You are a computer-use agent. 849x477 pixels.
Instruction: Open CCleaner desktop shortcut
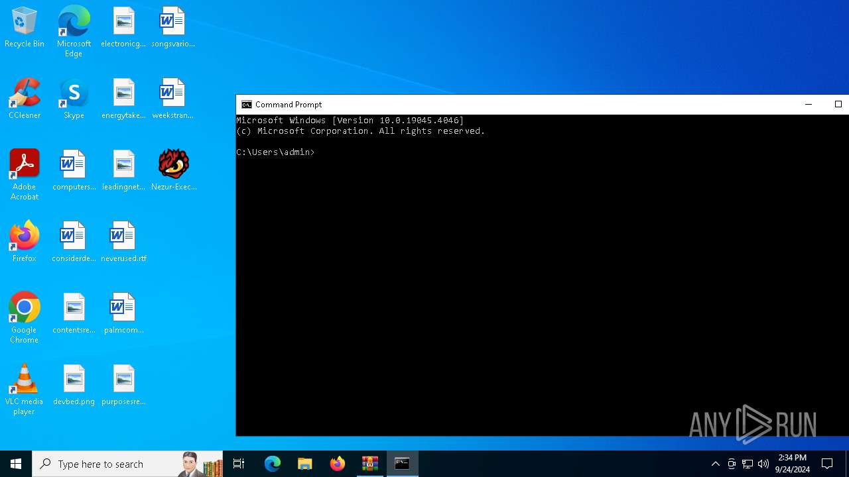[x=25, y=99]
